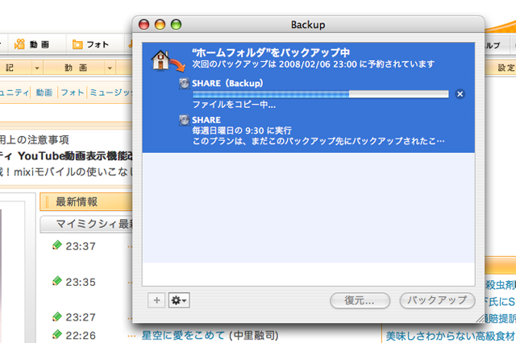Click the pencil icon beside 22:26
Image resolution: width=516 pixels, height=343 pixels.
point(57,334)
